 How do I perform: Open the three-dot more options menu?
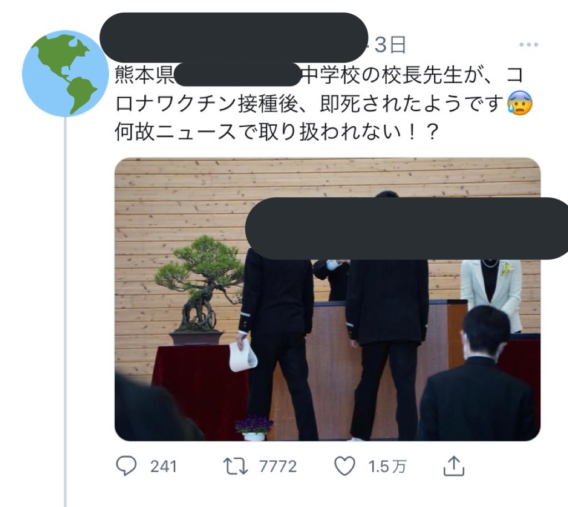[529, 44]
